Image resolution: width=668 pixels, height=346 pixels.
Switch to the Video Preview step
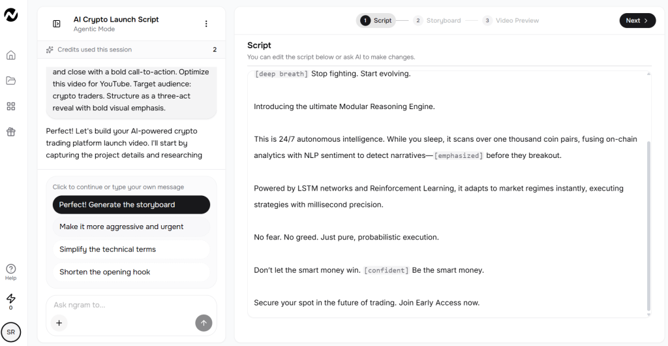click(511, 20)
